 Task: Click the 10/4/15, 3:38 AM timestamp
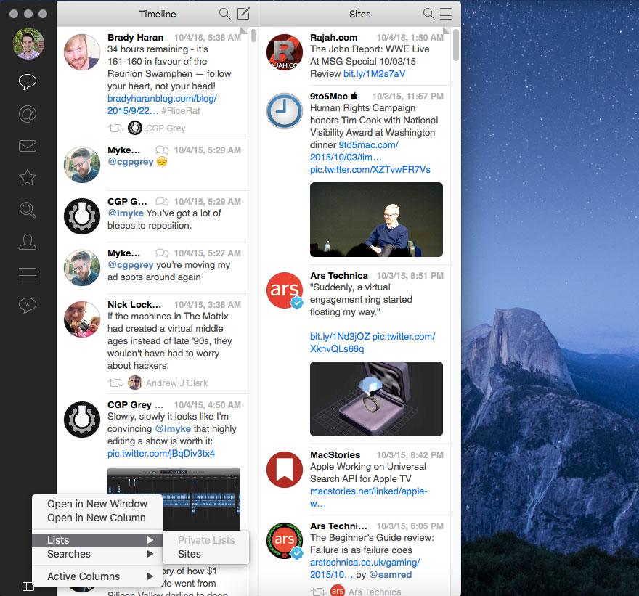208,305
